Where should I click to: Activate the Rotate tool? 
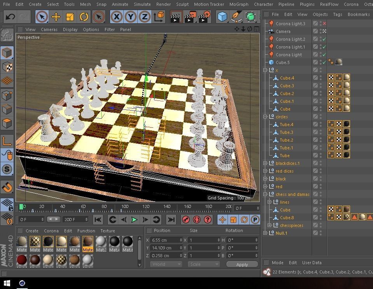click(x=84, y=17)
